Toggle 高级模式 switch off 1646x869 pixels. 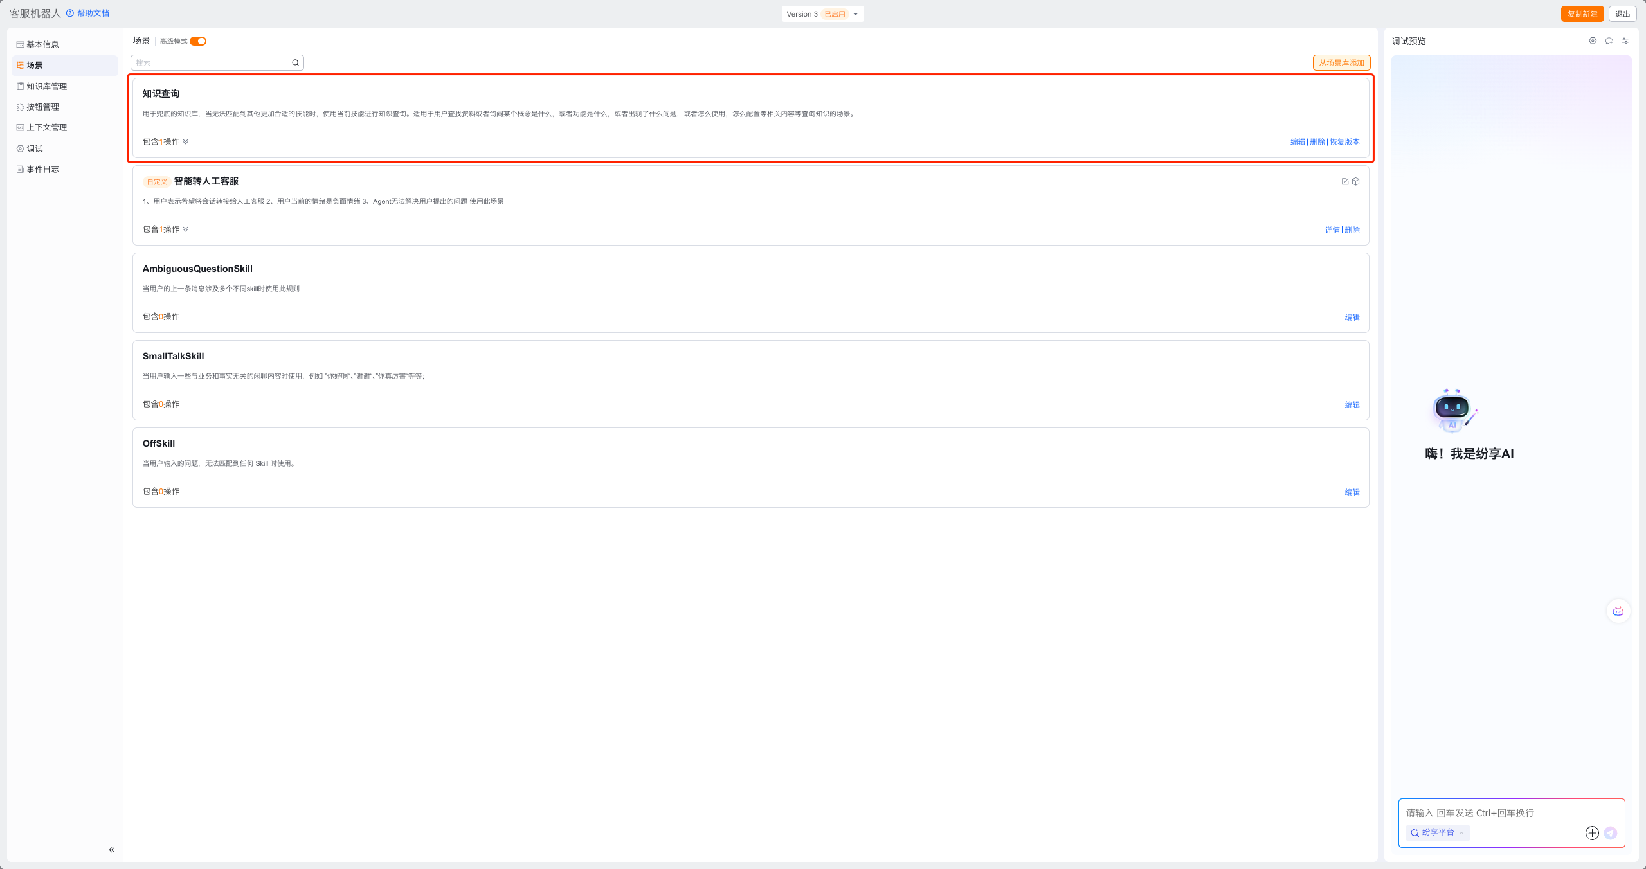pyautogui.click(x=198, y=41)
